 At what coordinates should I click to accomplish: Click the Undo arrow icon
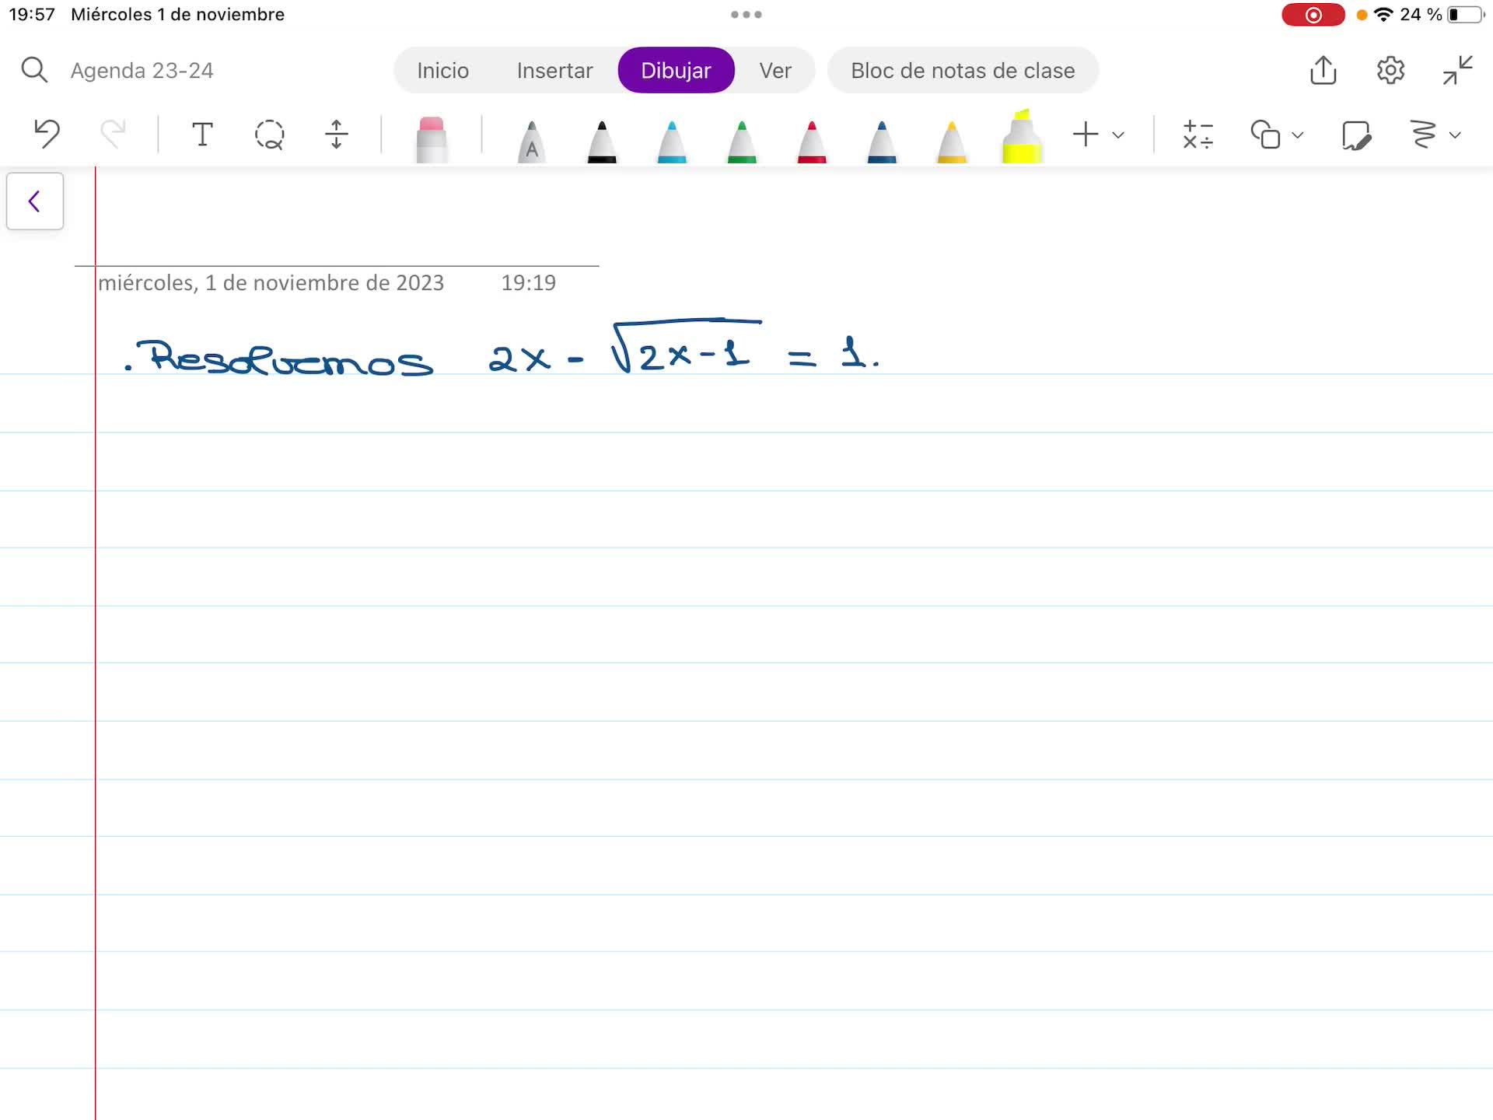(47, 134)
